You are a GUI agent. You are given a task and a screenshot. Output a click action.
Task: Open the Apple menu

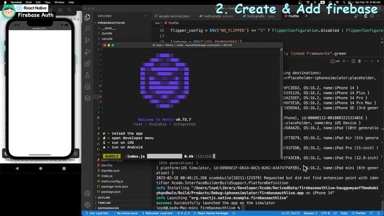[x=5, y=2]
